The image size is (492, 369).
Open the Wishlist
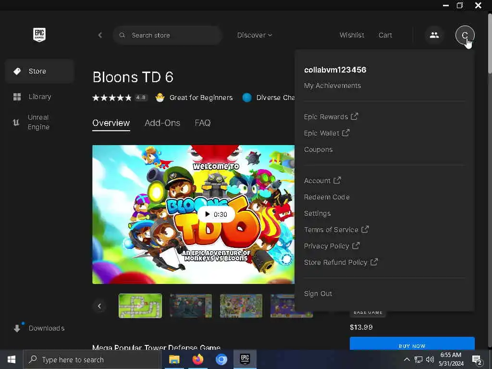pyautogui.click(x=352, y=35)
